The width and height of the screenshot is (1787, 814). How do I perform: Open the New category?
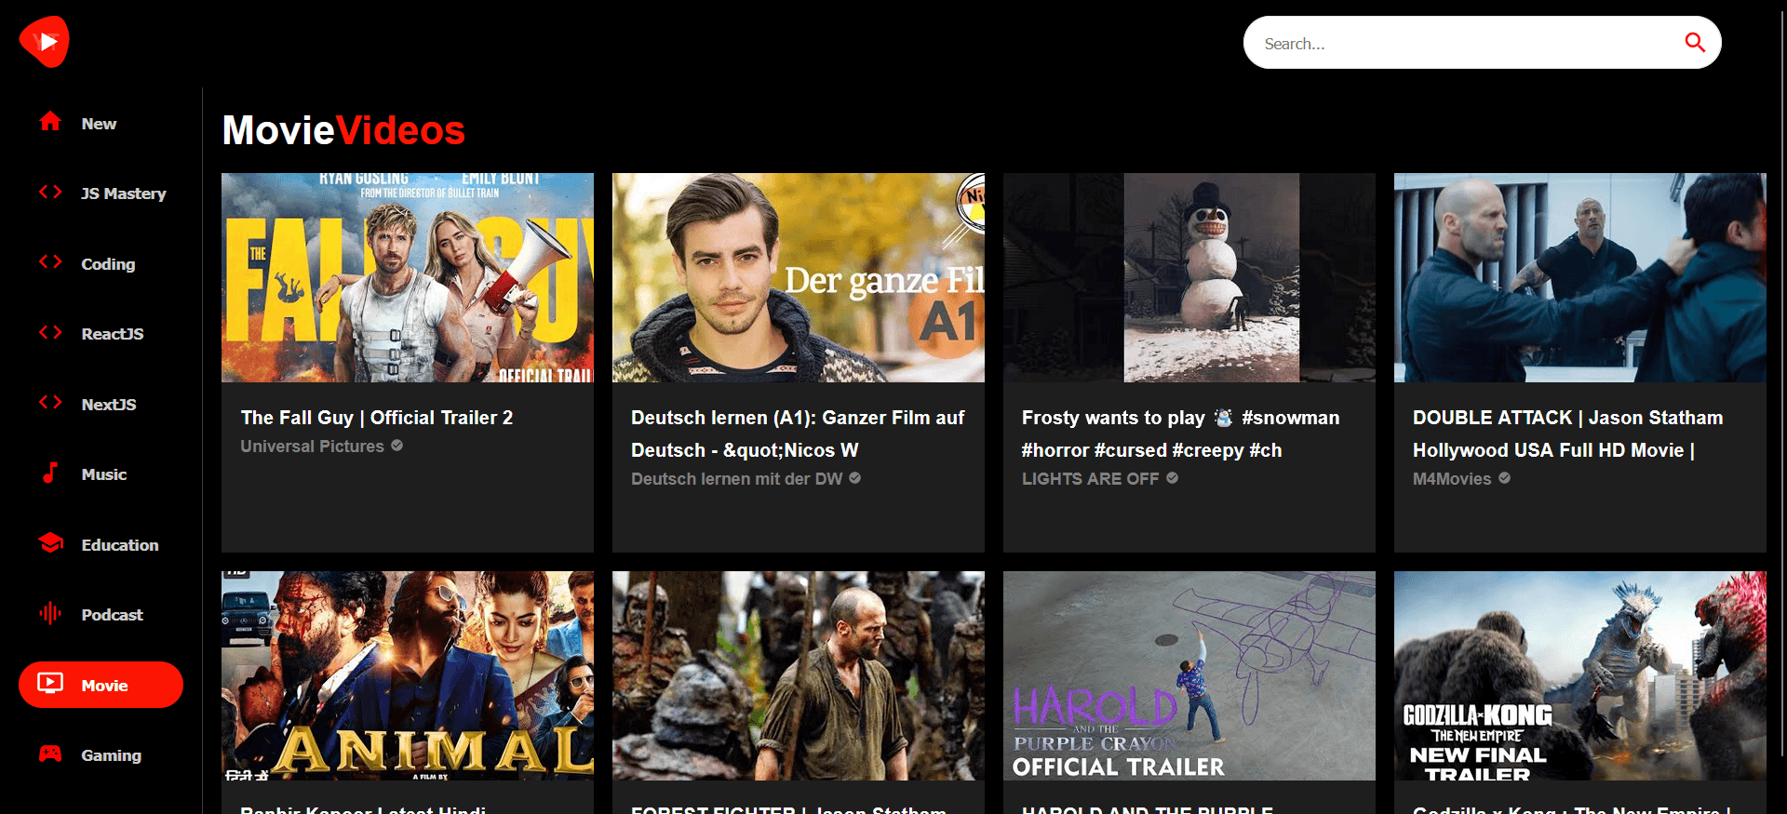point(101,123)
